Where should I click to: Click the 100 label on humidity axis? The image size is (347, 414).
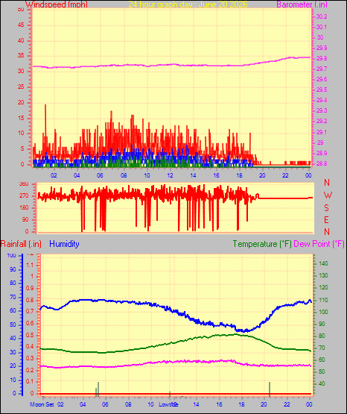click(x=12, y=256)
